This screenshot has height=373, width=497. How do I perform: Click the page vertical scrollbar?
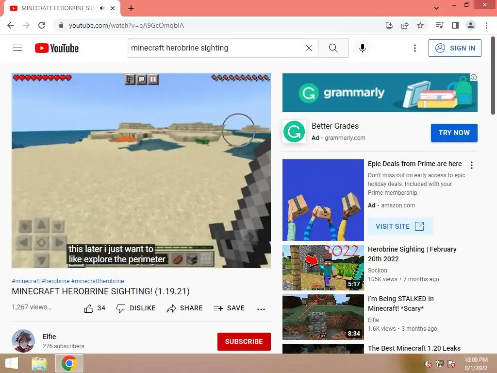(493, 75)
